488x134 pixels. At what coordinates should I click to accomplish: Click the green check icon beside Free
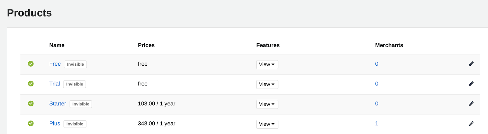[x=31, y=64]
